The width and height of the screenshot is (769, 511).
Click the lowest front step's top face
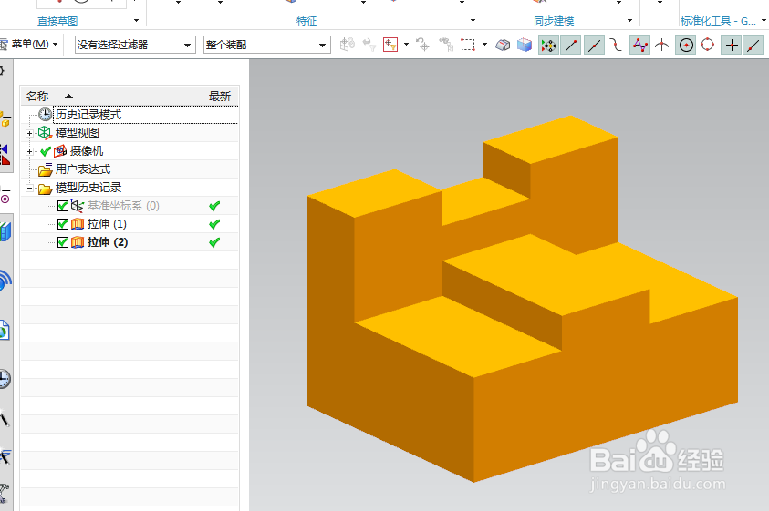point(458,336)
